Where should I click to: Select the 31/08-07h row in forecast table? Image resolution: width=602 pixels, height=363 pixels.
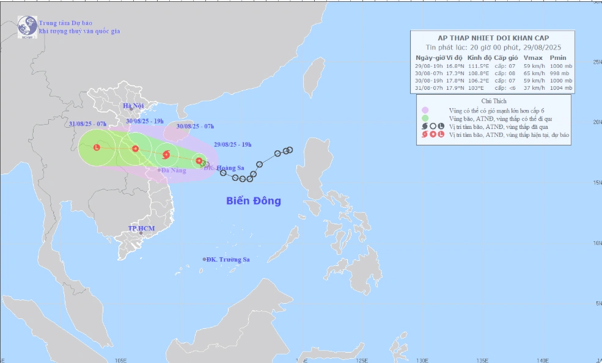coord(493,88)
